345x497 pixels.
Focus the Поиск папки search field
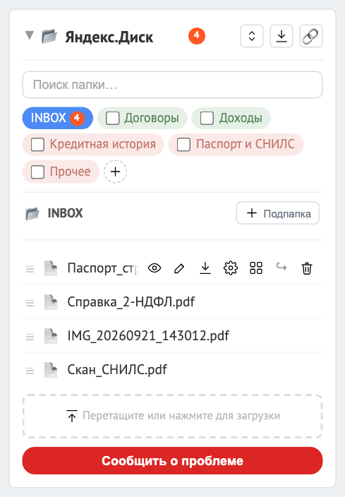(172, 85)
